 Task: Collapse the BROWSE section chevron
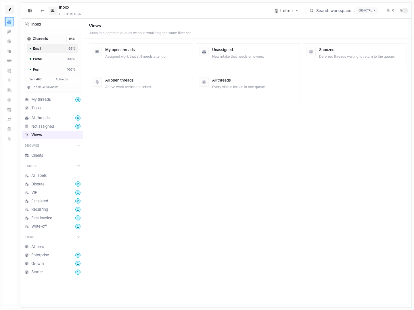[78, 146]
